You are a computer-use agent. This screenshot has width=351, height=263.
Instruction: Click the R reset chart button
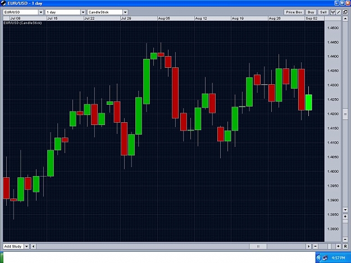click(345, 247)
